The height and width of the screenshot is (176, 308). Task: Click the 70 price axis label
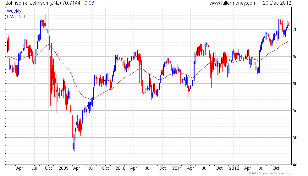[295, 30]
